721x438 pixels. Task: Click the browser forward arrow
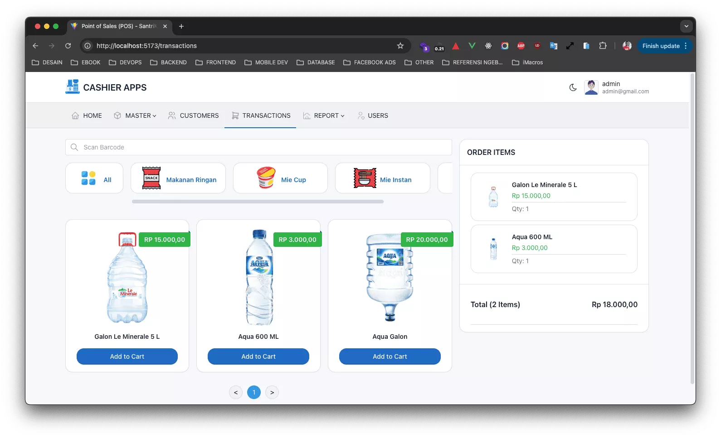(52, 46)
